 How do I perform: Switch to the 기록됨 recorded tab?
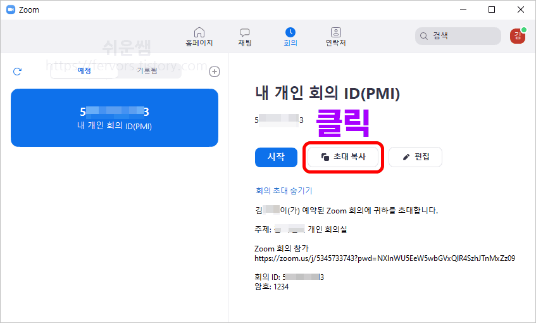(147, 71)
